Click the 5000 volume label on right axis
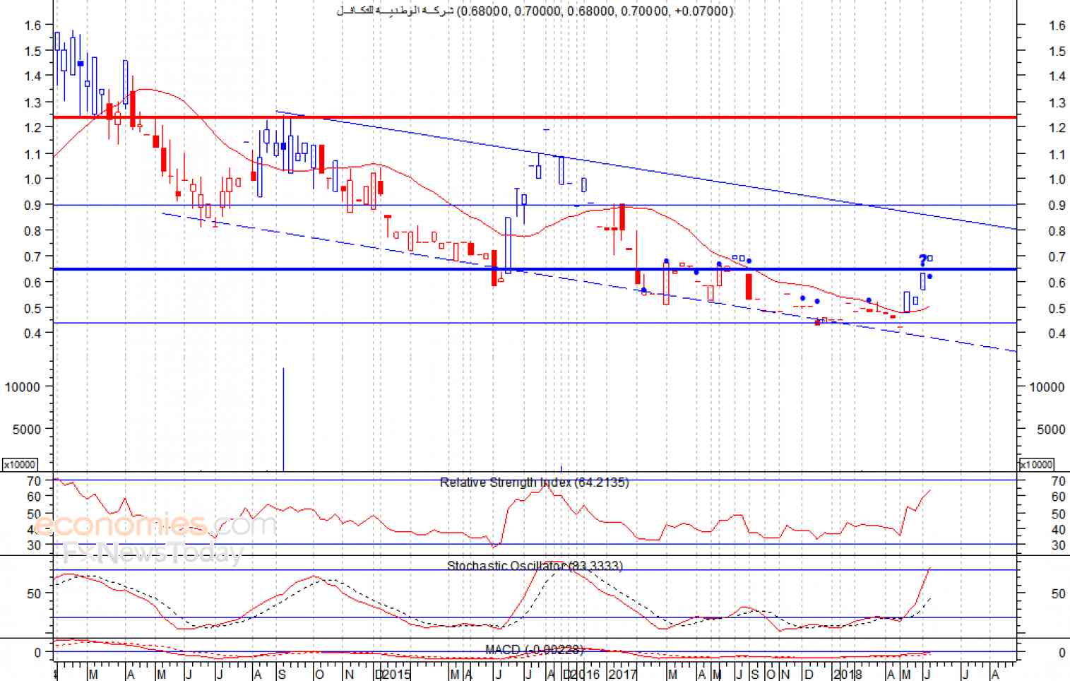The width and height of the screenshot is (1070, 681). coord(1051,429)
